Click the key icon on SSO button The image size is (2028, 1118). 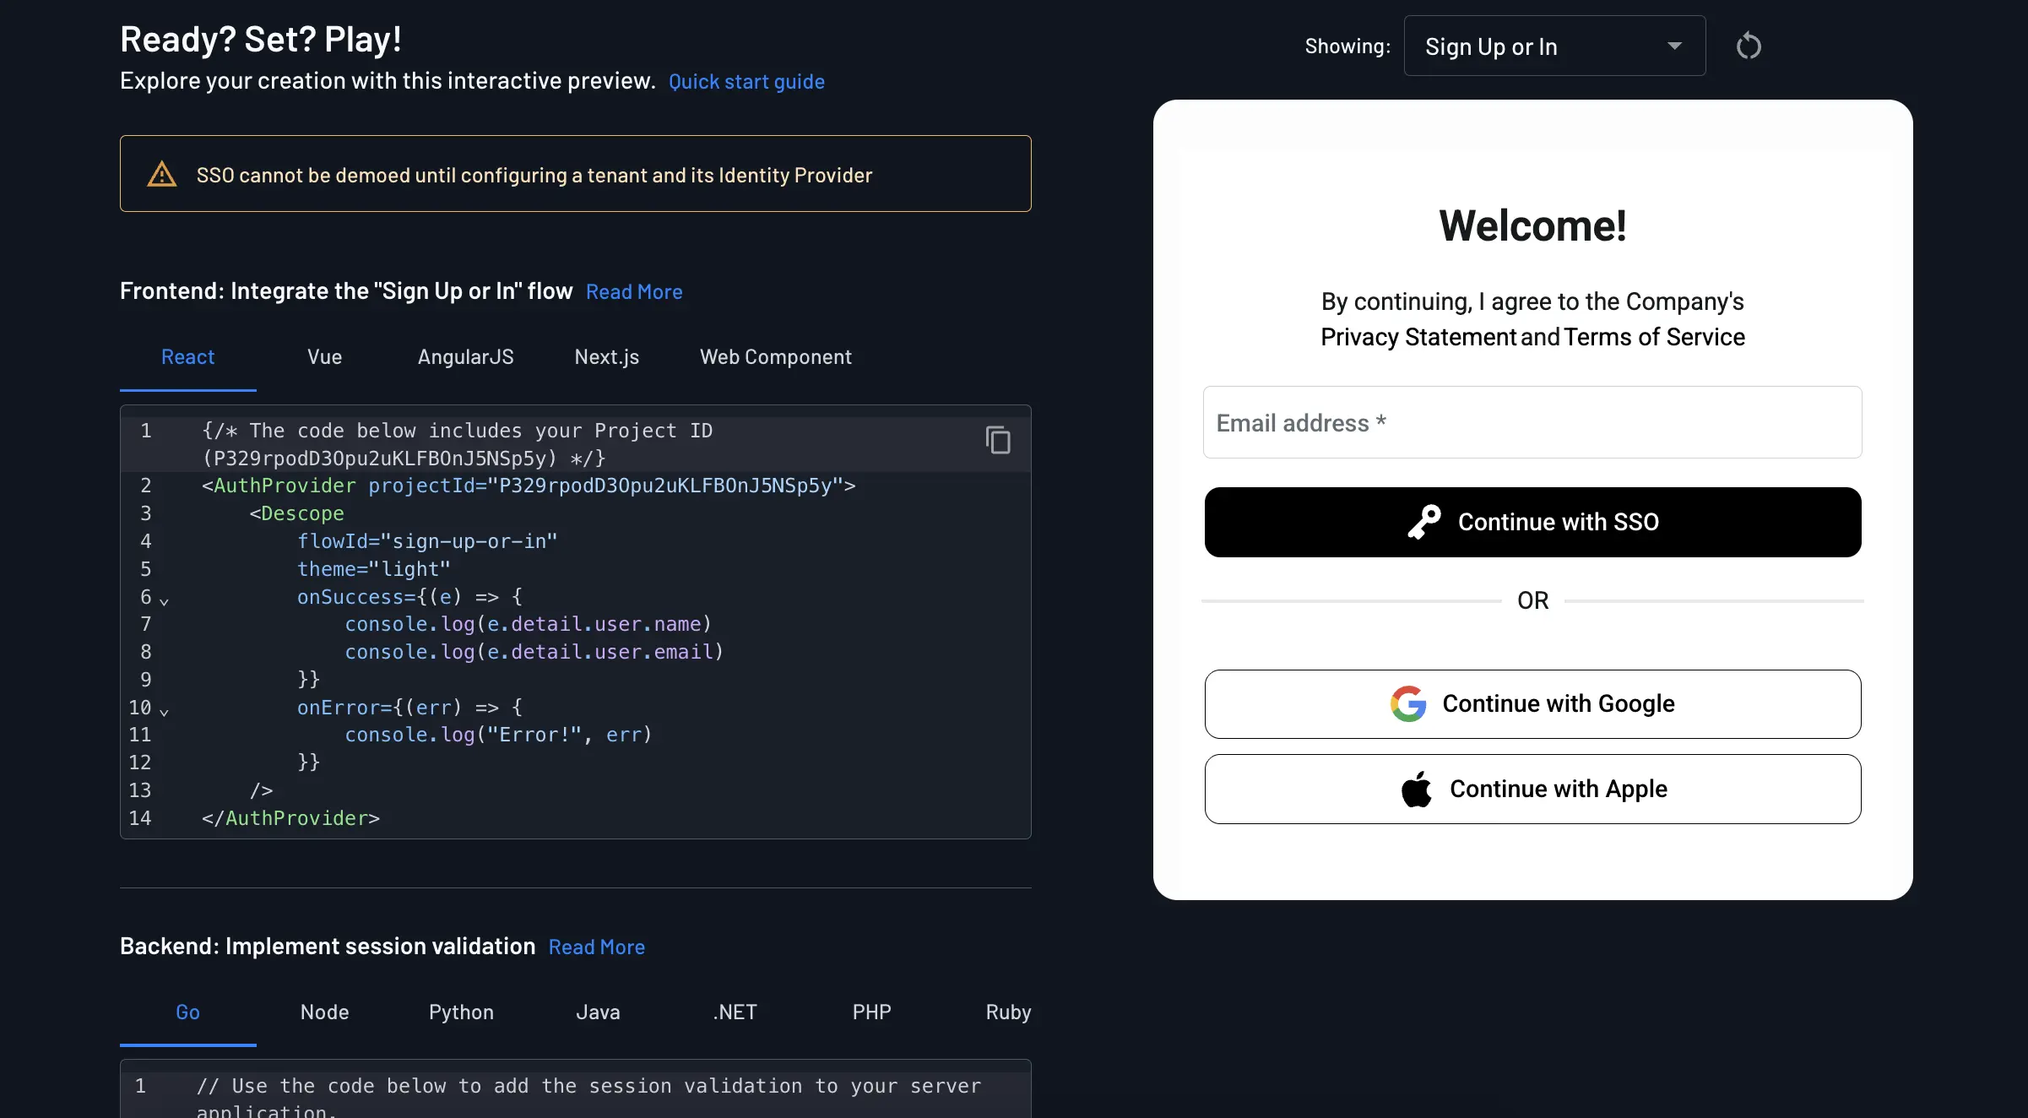point(1424,522)
